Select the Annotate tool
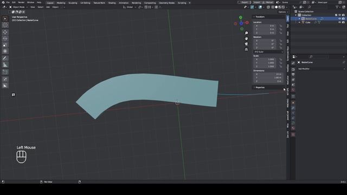The height and width of the screenshot is (195, 347). click(5, 58)
